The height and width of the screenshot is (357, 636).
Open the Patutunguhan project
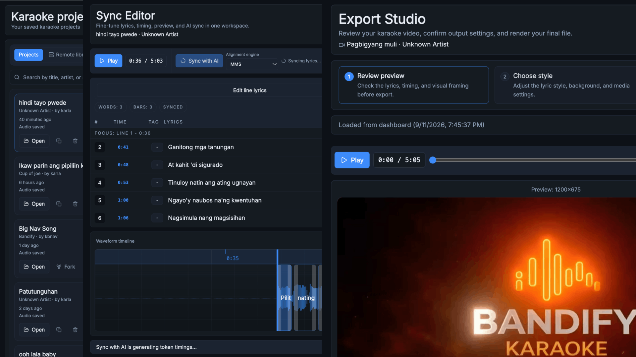34,330
